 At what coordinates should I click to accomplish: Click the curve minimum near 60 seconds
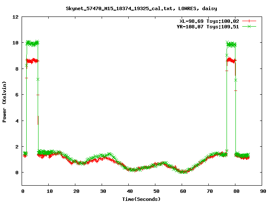[183, 172]
